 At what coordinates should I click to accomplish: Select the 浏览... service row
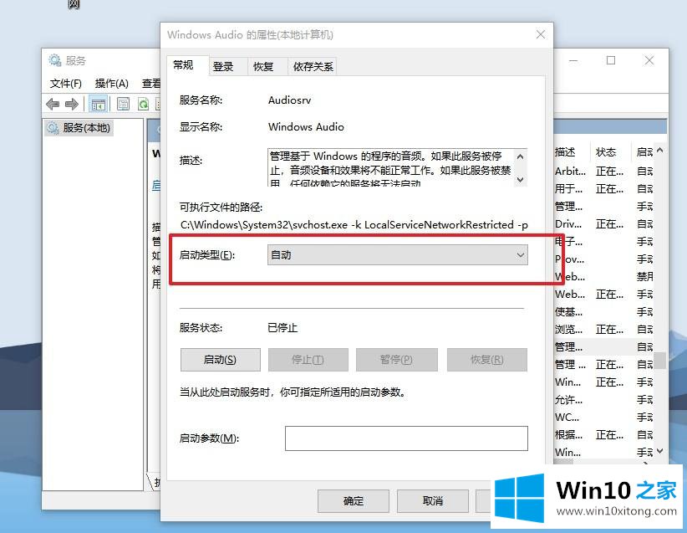click(603, 329)
